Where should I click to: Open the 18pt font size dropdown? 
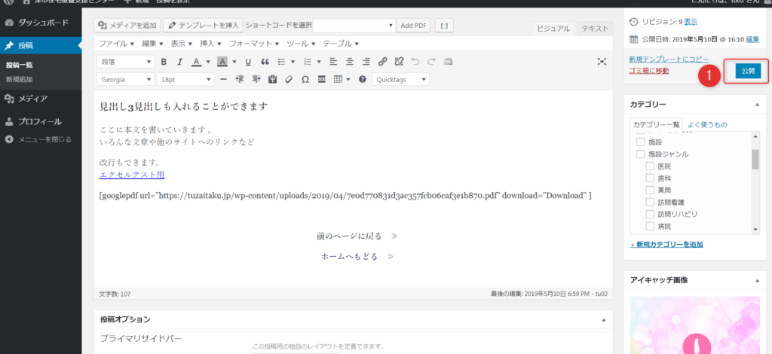pos(185,79)
